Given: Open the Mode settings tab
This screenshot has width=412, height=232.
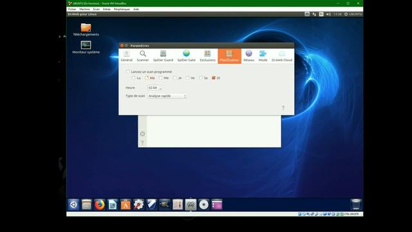Looking at the screenshot, I should pyautogui.click(x=263, y=56).
